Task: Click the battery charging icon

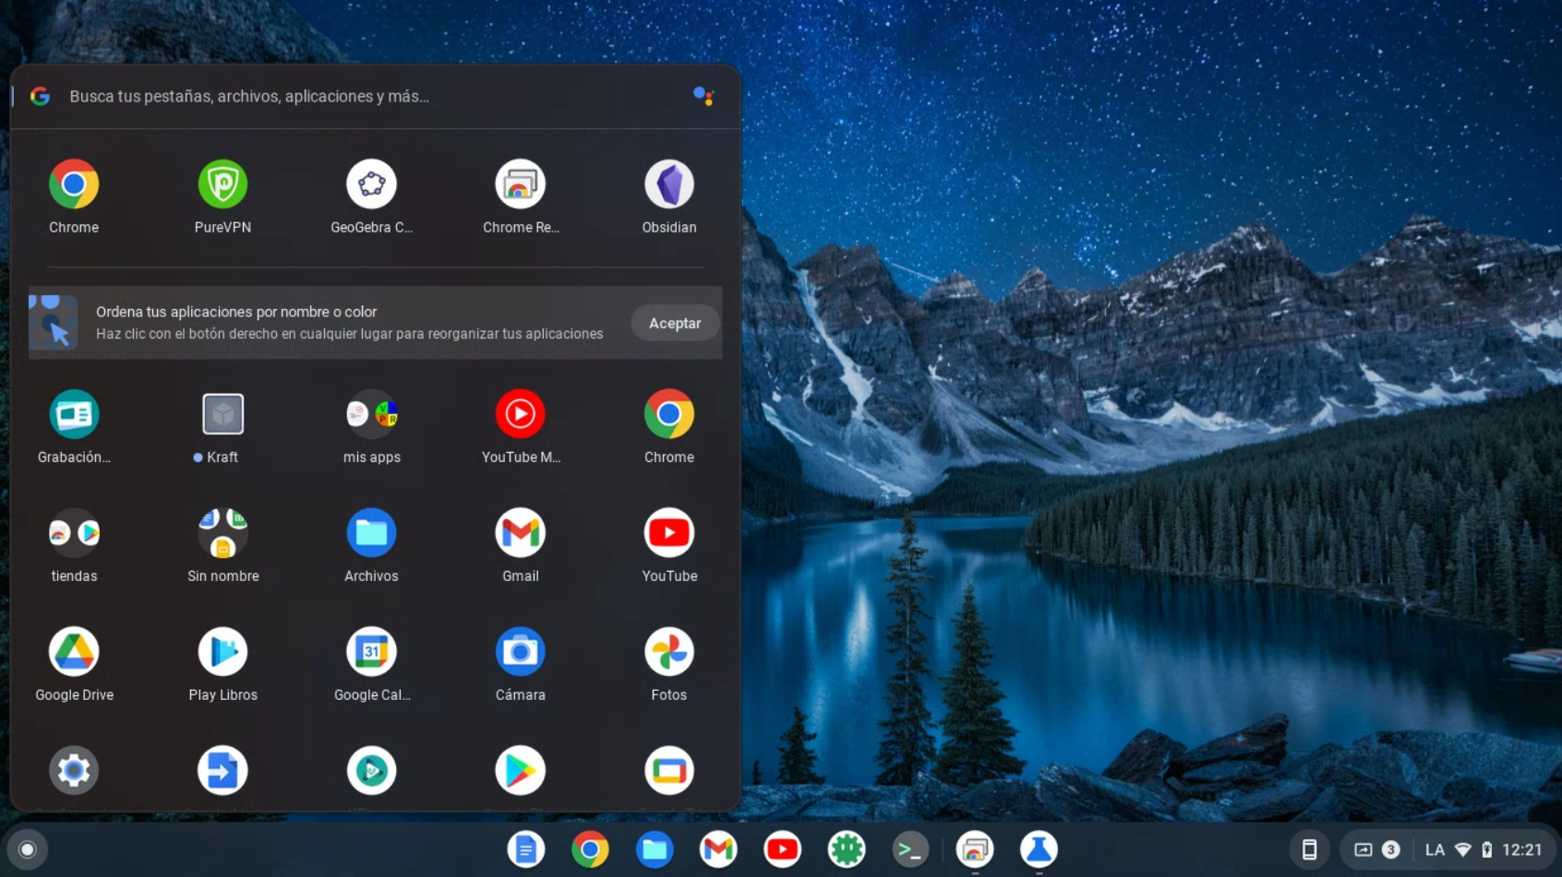Action: coord(1486,849)
